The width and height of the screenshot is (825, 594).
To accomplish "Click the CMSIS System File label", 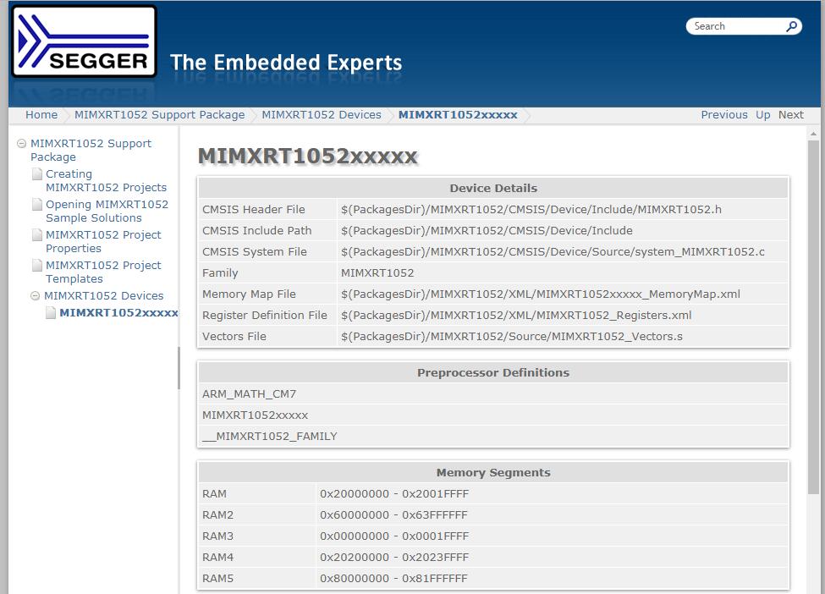I will tap(254, 251).
